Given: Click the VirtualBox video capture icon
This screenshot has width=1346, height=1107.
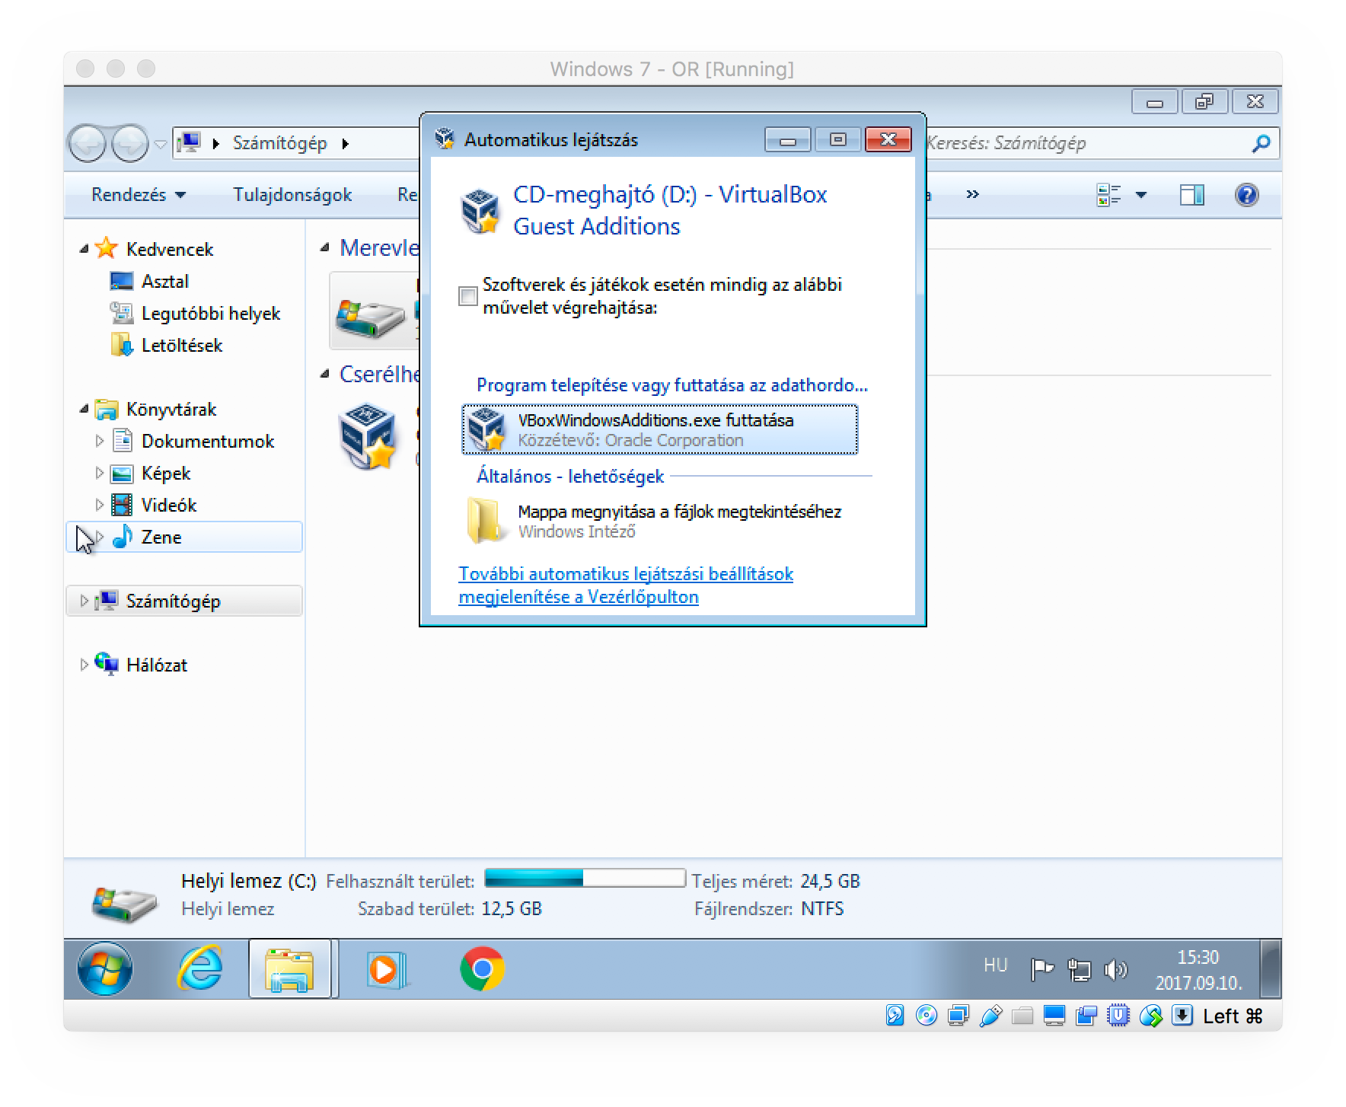Looking at the screenshot, I should pyautogui.click(x=1086, y=1015).
